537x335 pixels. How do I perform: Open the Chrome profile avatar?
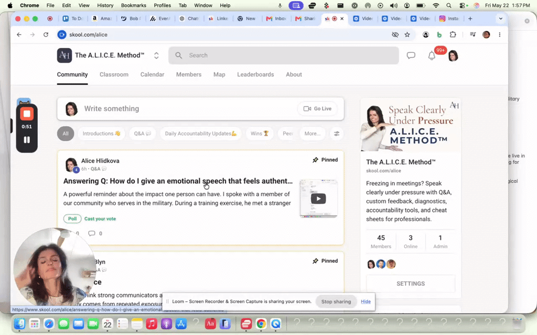(486, 35)
